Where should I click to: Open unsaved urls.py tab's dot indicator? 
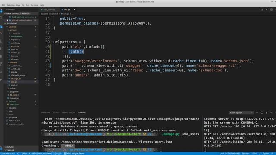[x=75, y=9]
